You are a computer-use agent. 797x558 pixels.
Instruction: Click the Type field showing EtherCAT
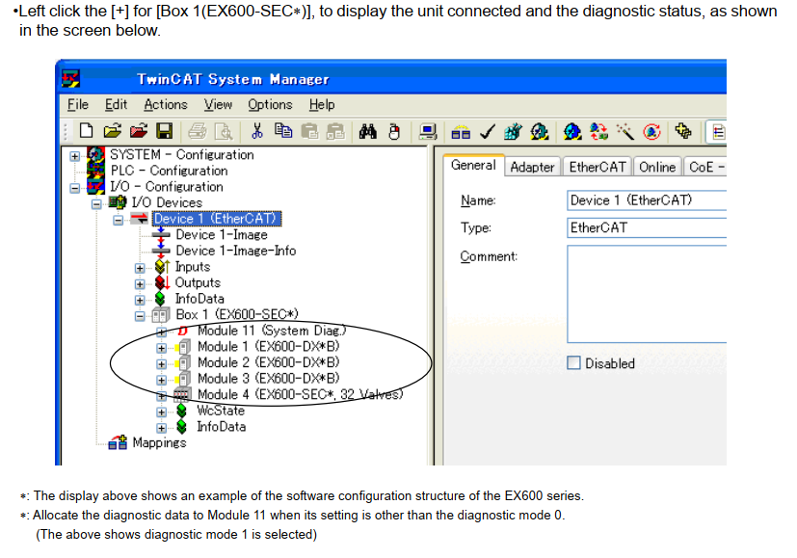point(647,227)
